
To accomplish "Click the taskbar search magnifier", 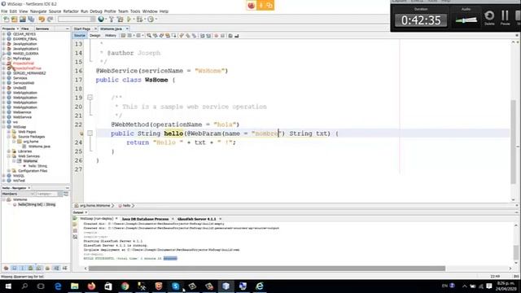I will (24, 286).
